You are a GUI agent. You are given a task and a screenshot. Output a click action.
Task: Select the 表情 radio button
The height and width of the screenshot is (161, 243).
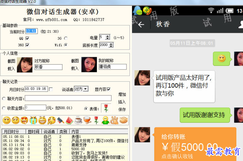pyautogui.click(x=86, y=109)
